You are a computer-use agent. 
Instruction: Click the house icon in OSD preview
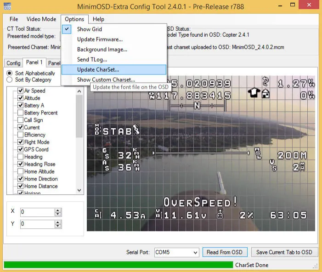[266, 94]
